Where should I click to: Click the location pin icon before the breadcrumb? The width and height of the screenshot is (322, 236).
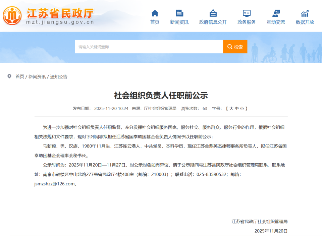click(x=9, y=76)
